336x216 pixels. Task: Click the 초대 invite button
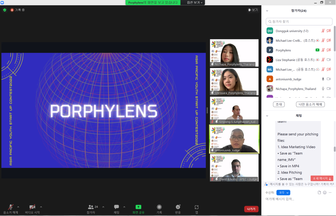(279, 104)
